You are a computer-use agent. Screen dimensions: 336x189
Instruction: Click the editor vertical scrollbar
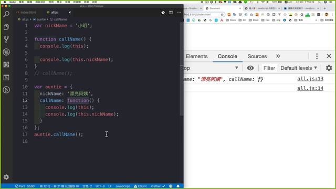pyautogui.click(x=182, y=69)
